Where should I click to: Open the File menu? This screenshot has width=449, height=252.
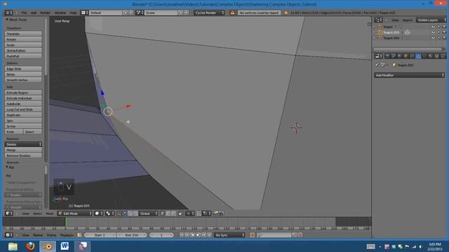(24, 13)
